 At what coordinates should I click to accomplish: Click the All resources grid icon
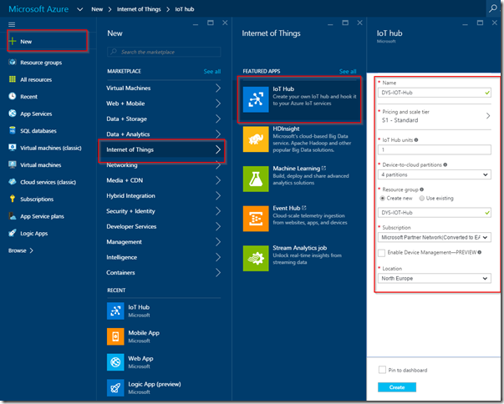13,79
